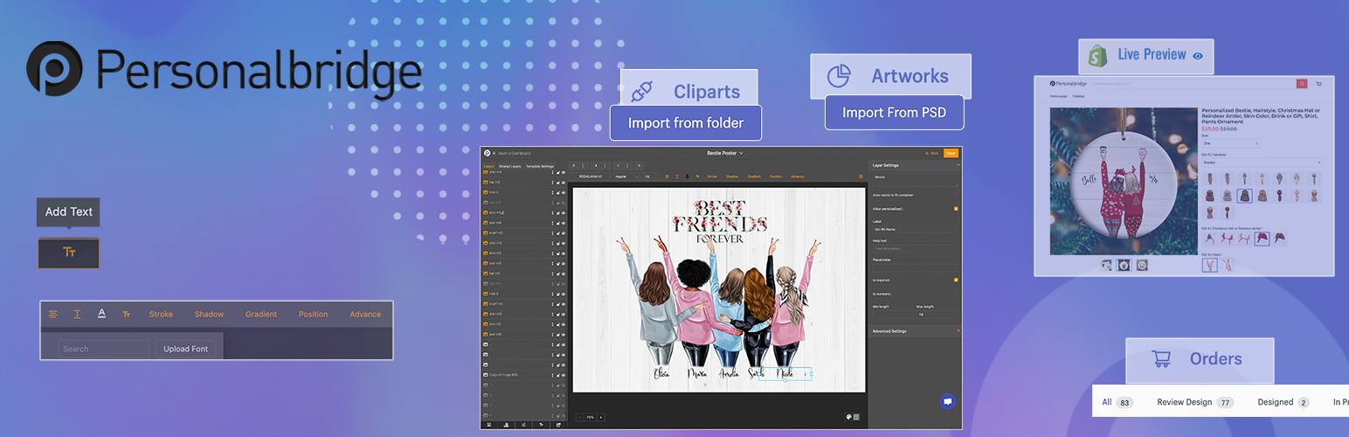Viewport: 1349px width, 437px height.
Task: Open the Gradient text option
Action: 260,315
